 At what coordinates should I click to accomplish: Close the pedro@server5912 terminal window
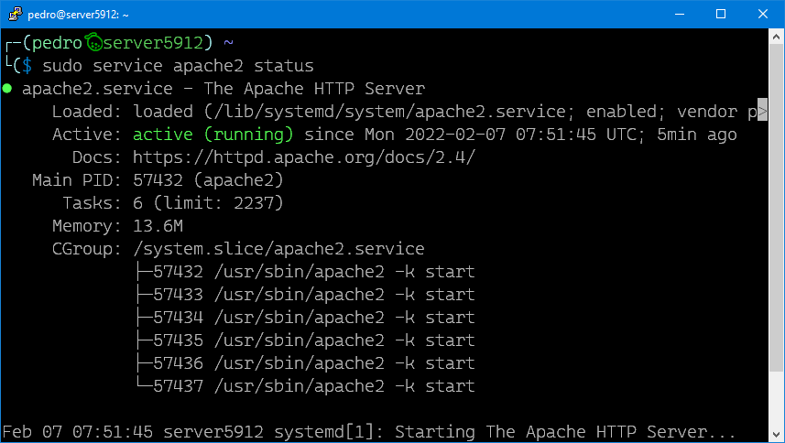pos(762,14)
